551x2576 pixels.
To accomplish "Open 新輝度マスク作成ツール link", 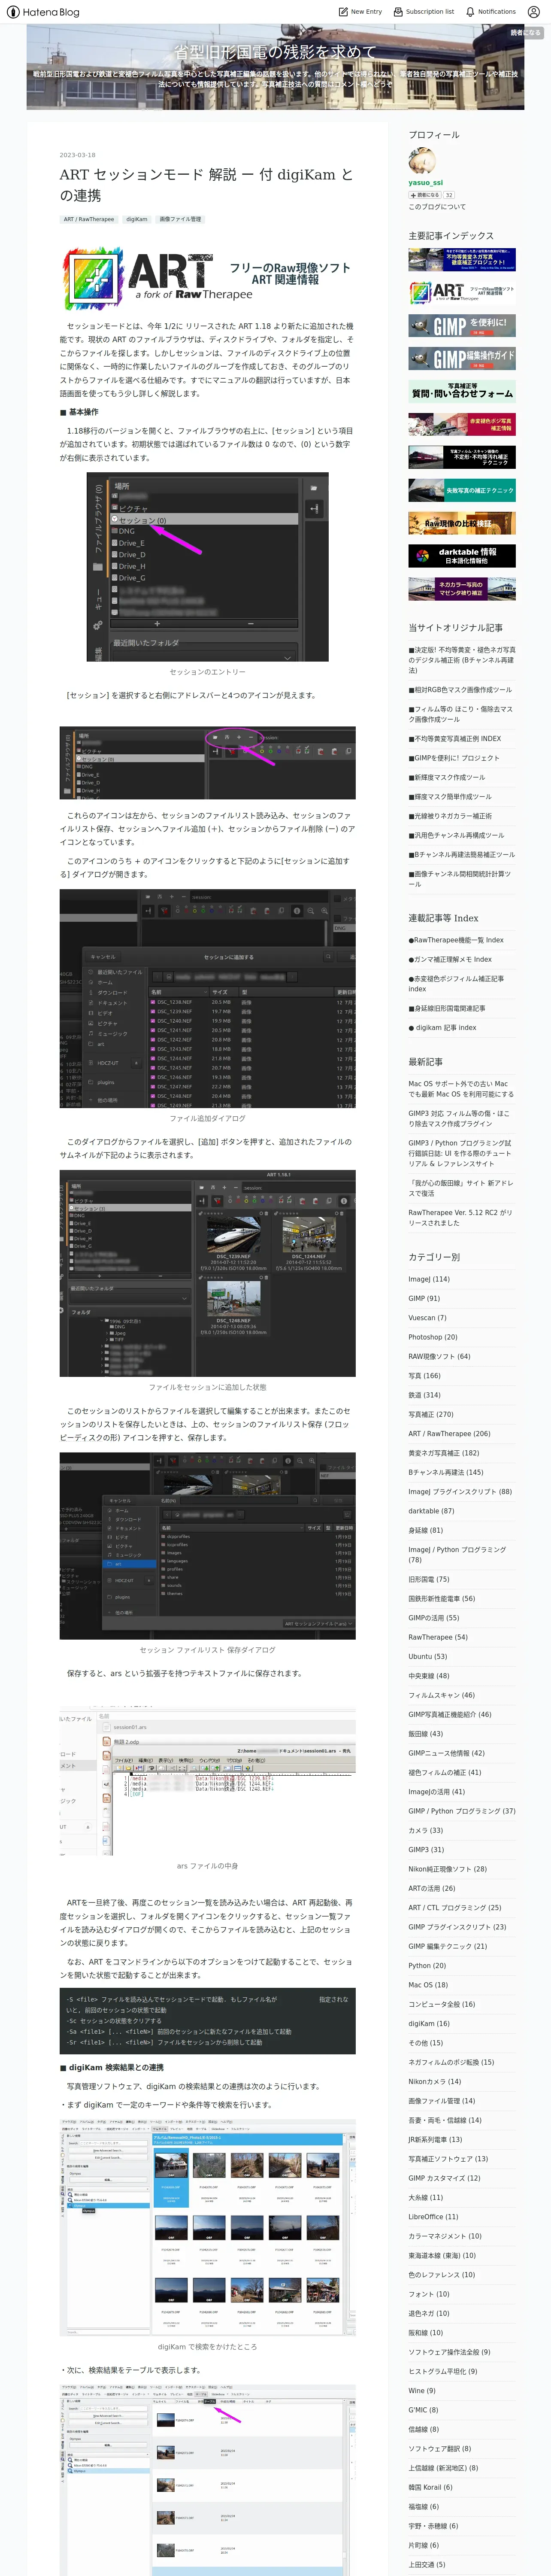I will tap(447, 777).
